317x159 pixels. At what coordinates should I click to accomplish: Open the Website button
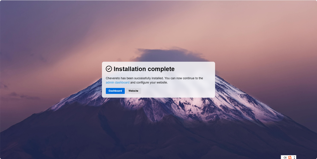coord(133,91)
